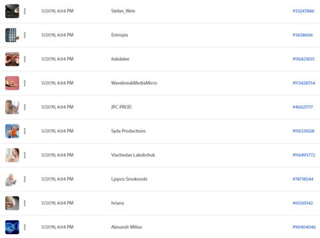320x238 pixels.
Task: Open the three-dot menu beside itakdalee
Action: pos(25,59)
